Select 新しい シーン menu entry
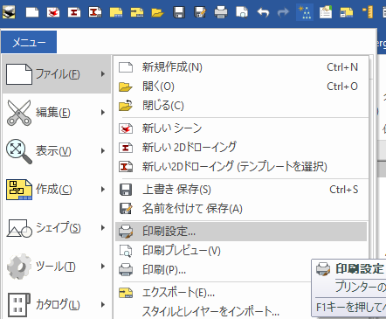The image size is (386, 319). tap(241, 128)
